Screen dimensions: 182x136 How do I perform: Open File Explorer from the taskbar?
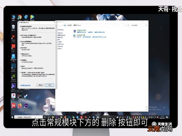[53, 117]
